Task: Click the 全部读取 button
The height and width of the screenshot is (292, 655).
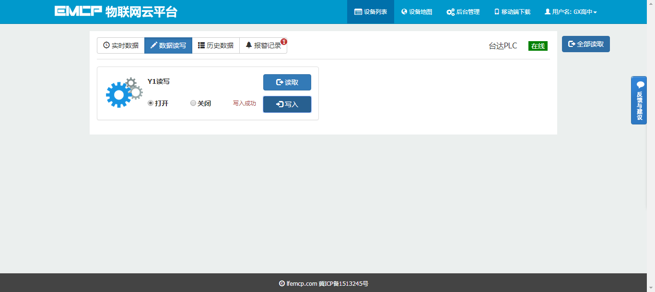Action: point(586,44)
